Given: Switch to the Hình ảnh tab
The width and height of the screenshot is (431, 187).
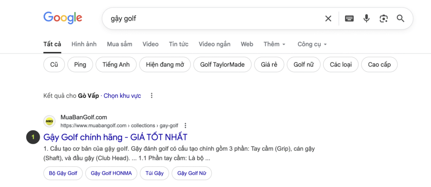Looking at the screenshot, I should (x=84, y=44).
